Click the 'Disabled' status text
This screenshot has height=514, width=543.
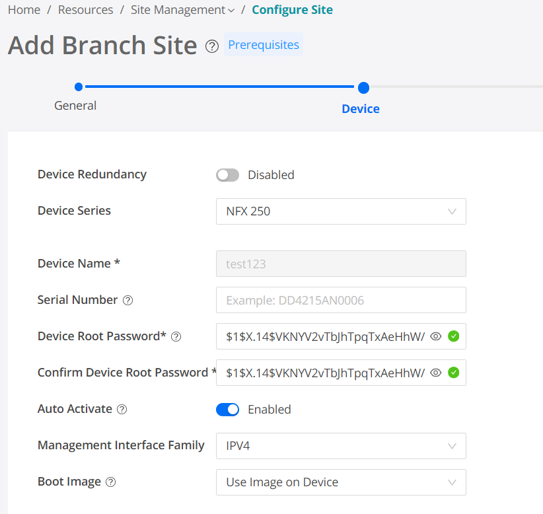tap(271, 175)
